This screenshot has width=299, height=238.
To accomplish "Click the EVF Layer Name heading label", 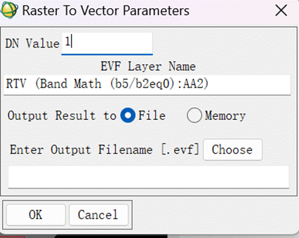I will 148,67.
